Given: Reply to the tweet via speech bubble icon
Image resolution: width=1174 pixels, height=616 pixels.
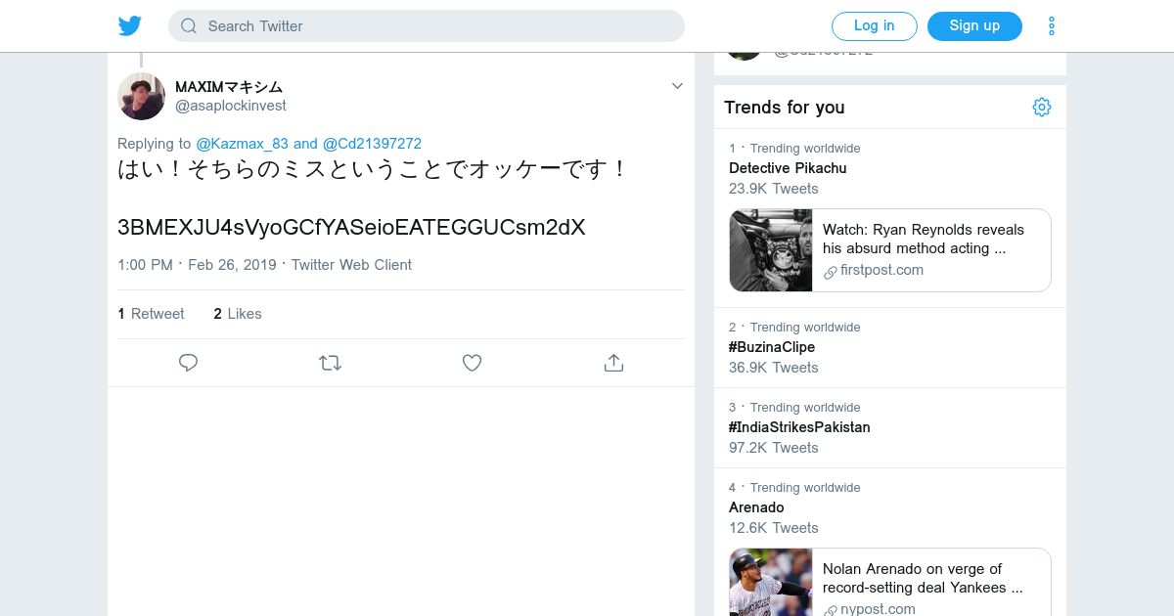Looking at the screenshot, I should (x=189, y=363).
